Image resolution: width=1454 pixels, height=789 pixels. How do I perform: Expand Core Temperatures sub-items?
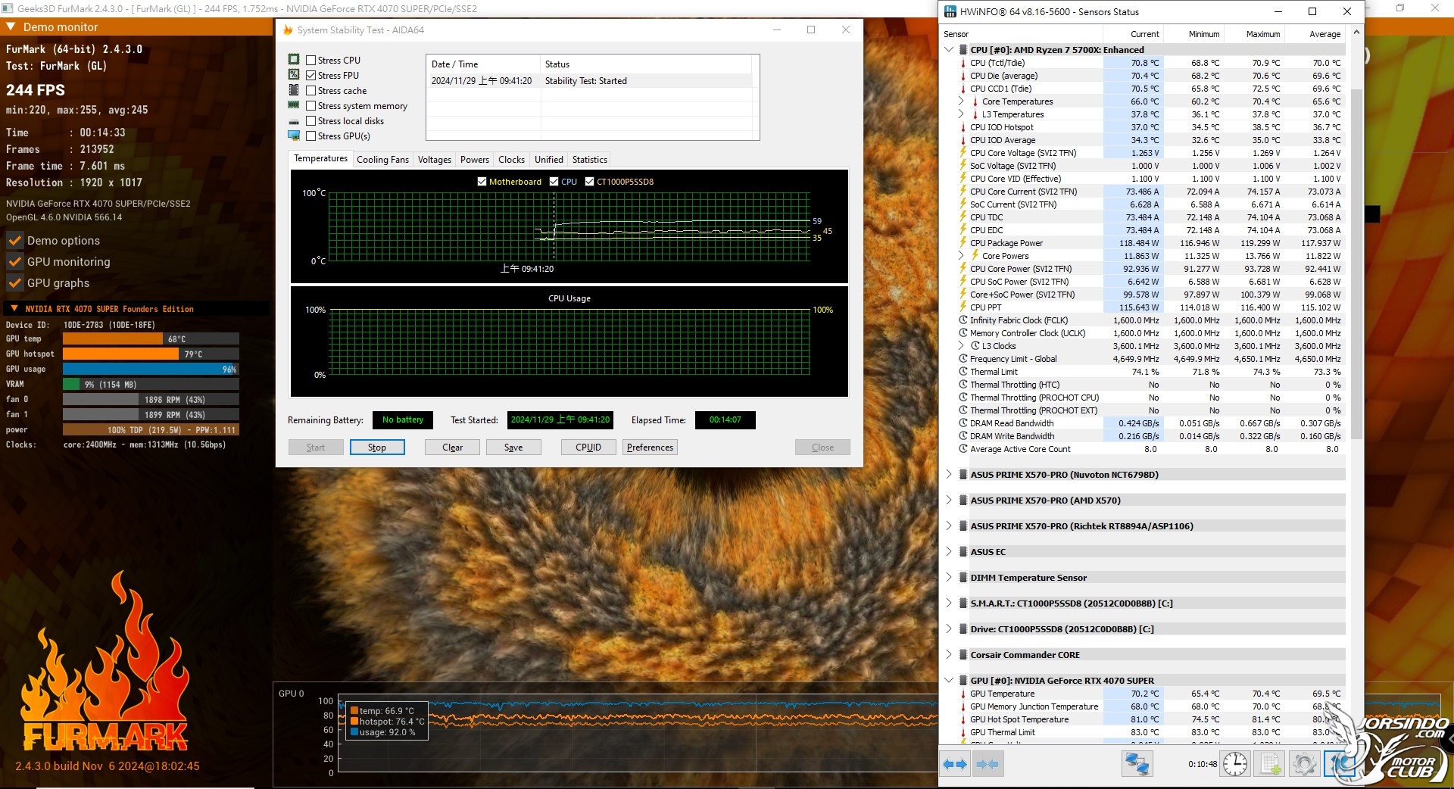[962, 101]
